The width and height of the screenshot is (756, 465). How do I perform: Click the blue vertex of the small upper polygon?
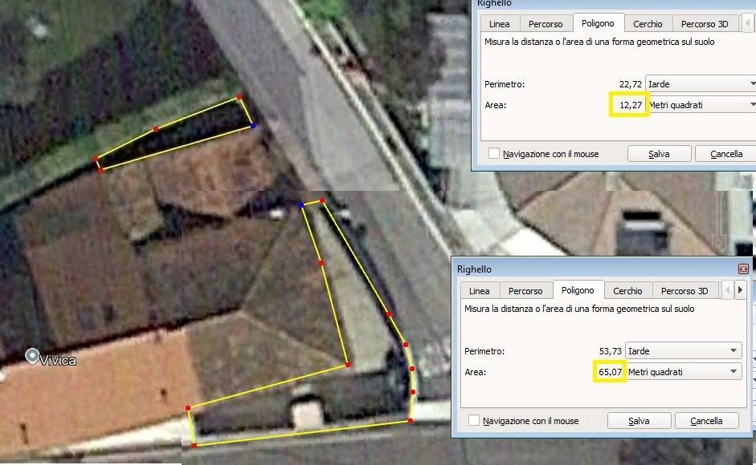(x=253, y=126)
